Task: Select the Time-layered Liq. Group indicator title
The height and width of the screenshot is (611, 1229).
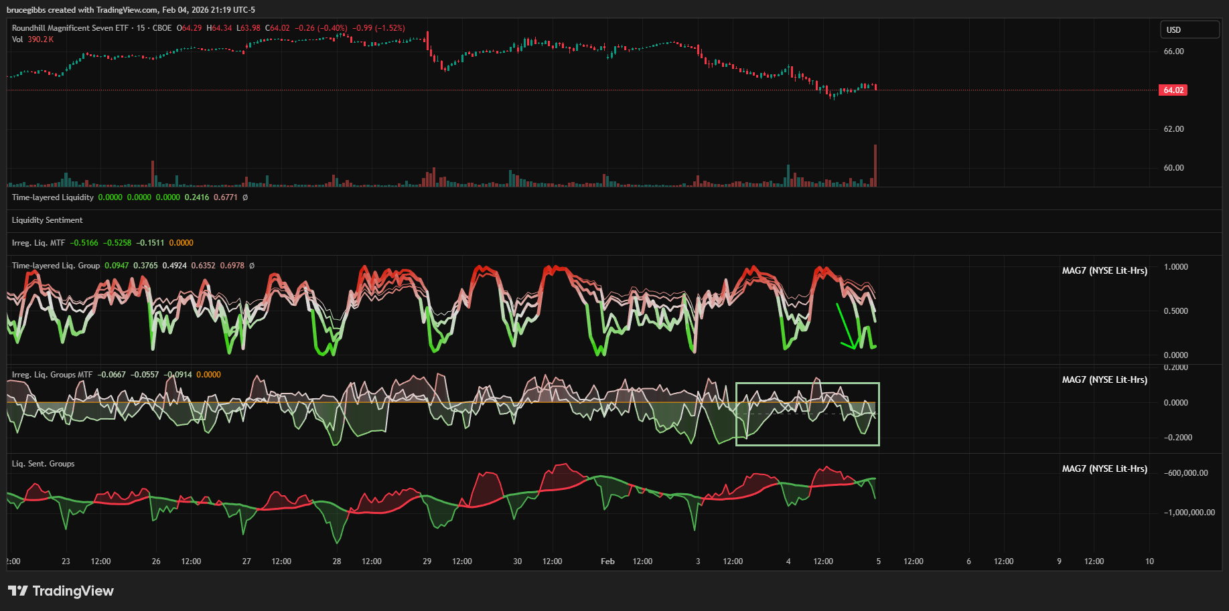Action: click(56, 266)
